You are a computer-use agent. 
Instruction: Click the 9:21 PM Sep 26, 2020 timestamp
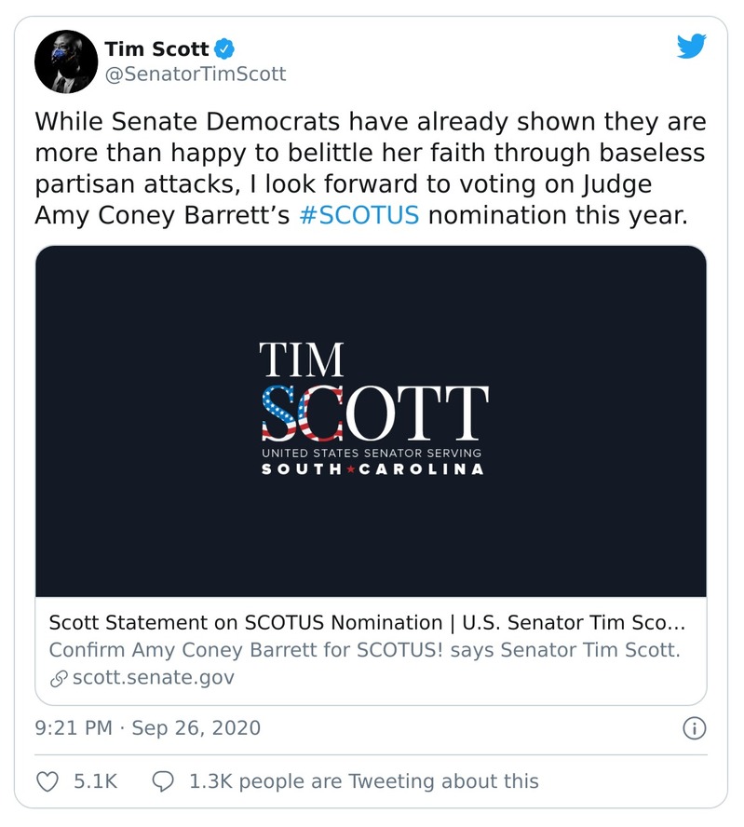147,727
